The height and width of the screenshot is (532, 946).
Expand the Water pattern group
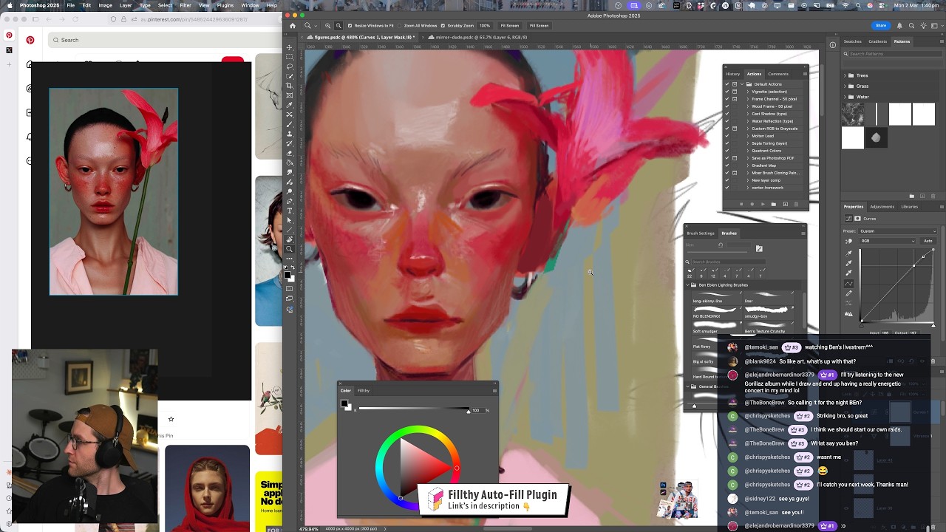(846, 97)
